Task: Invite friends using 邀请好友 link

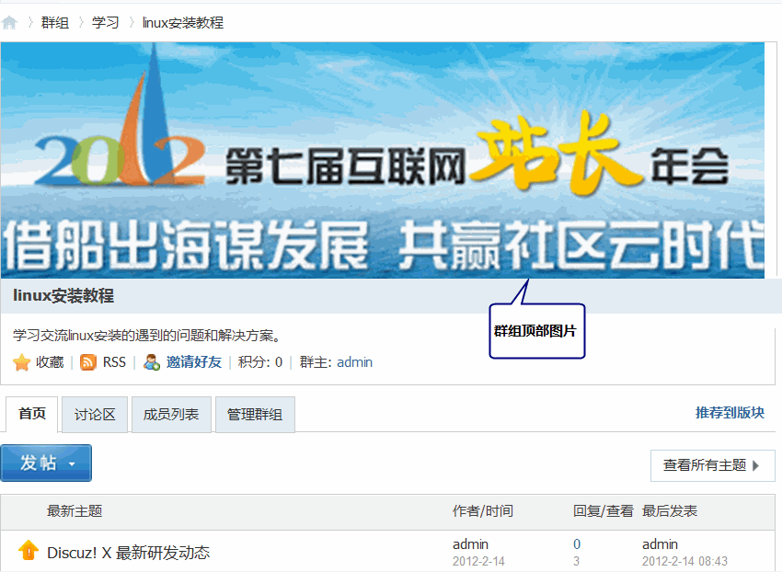Action: point(194,362)
